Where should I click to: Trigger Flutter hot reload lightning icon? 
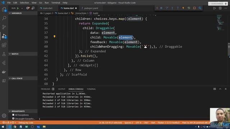183,8
